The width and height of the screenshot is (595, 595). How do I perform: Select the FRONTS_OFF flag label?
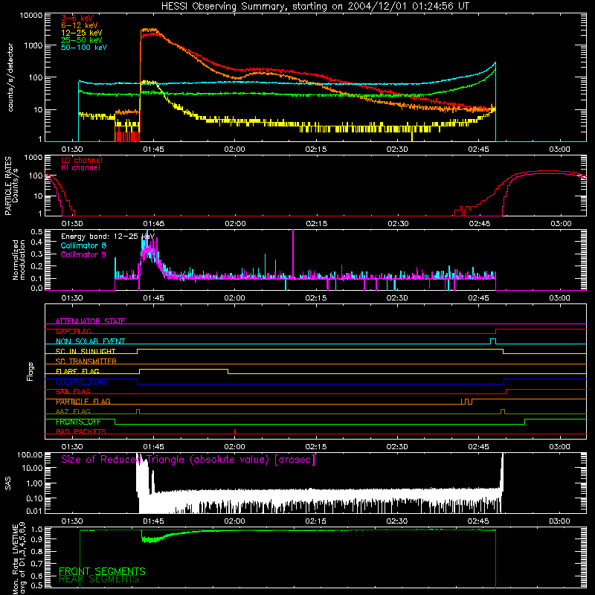point(78,422)
